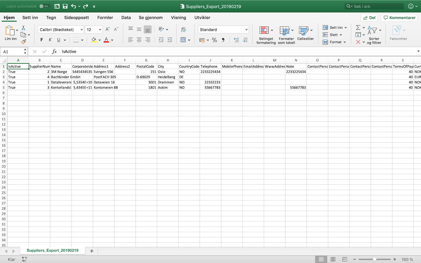This screenshot has width=421, height=263.
Task: Click the Merge cells icon
Action: [x=183, y=40]
